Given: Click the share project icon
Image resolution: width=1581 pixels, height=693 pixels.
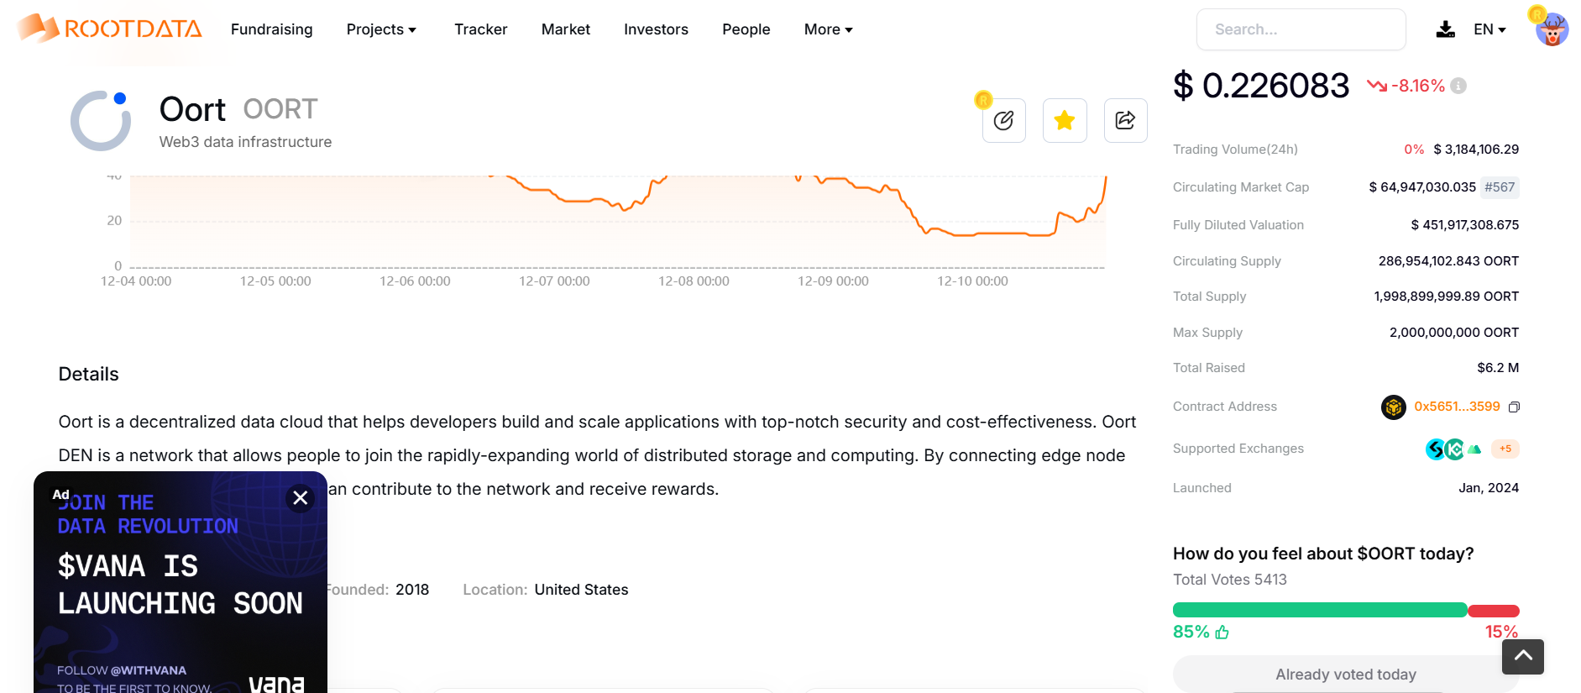Looking at the screenshot, I should [1125, 121].
